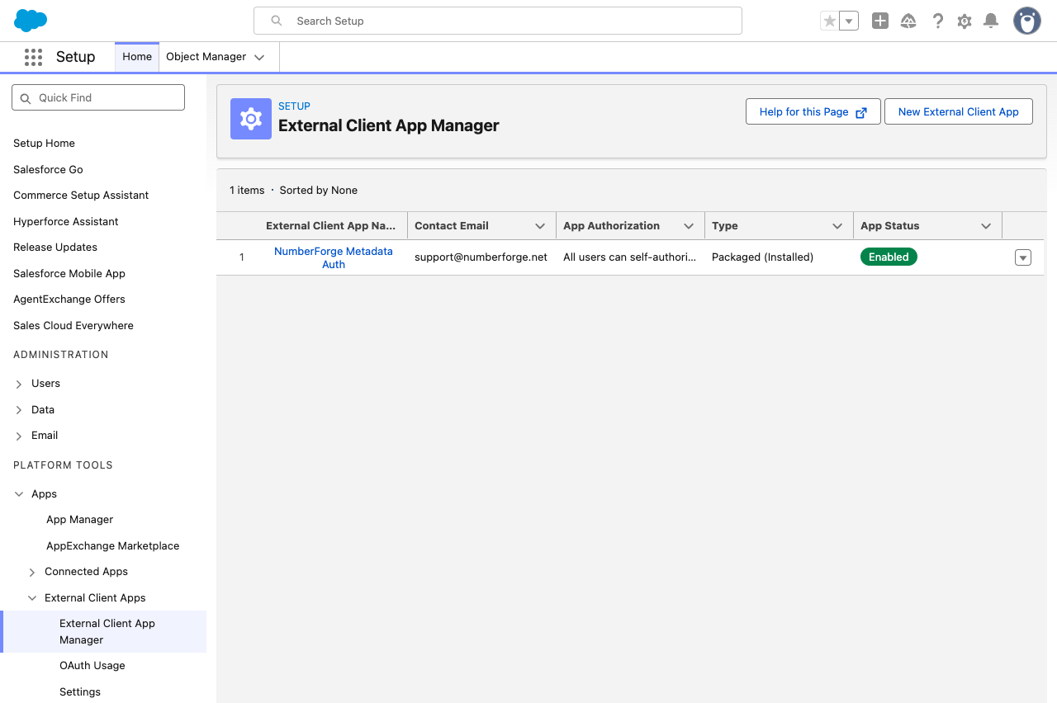Click New External Client App button
The height and width of the screenshot is (703, 1057).
point(959,111)
